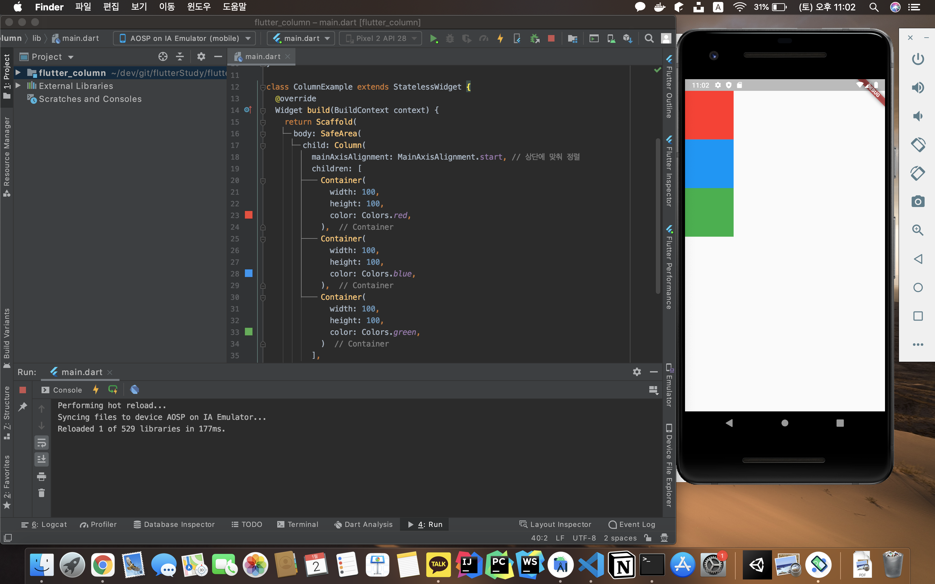The image size is (935, 584).
Task: Open Dart DevTools icon in Run console
Action: tap(134, 390)
